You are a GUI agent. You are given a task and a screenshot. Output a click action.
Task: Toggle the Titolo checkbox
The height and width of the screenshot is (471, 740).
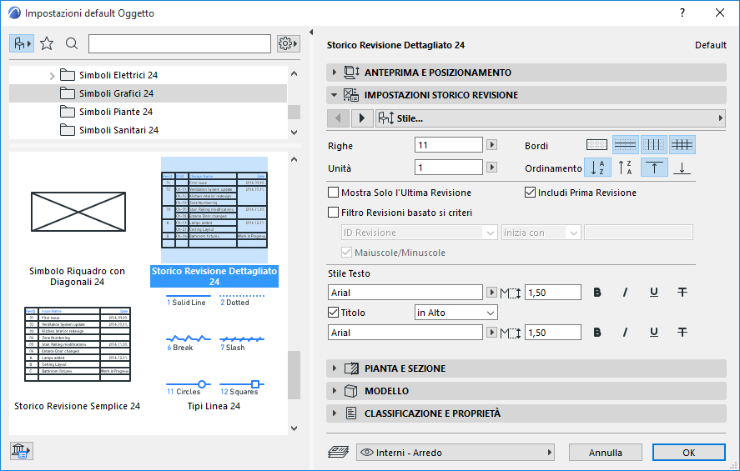click(335, 313)
